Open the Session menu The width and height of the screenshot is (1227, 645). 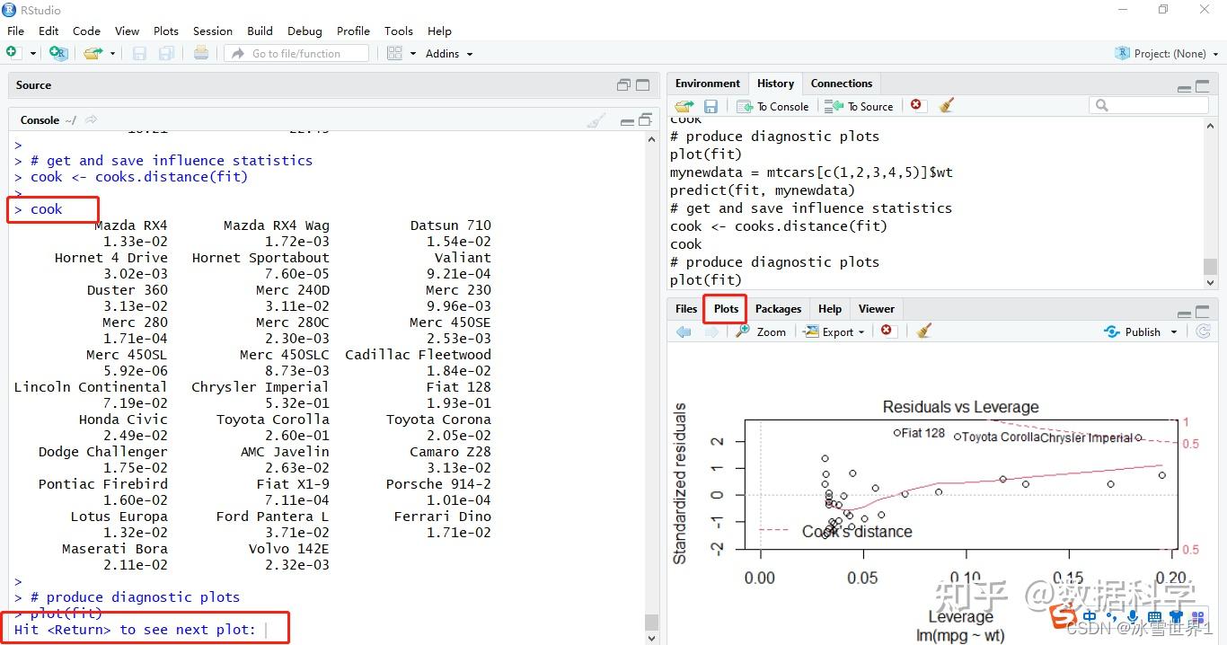213,31
